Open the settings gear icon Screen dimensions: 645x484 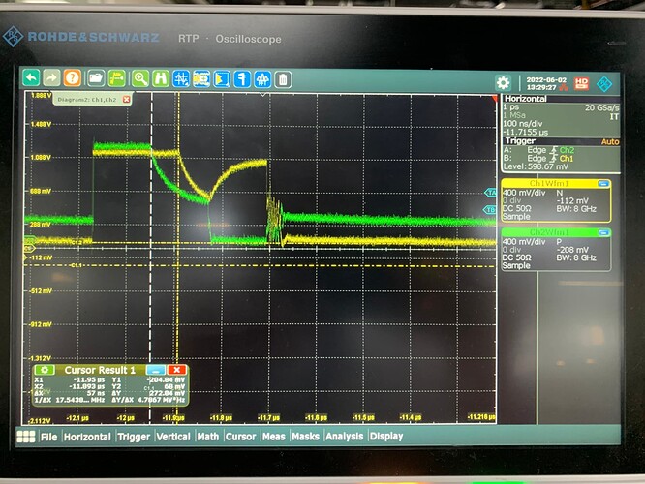click(x=503, y=83)
